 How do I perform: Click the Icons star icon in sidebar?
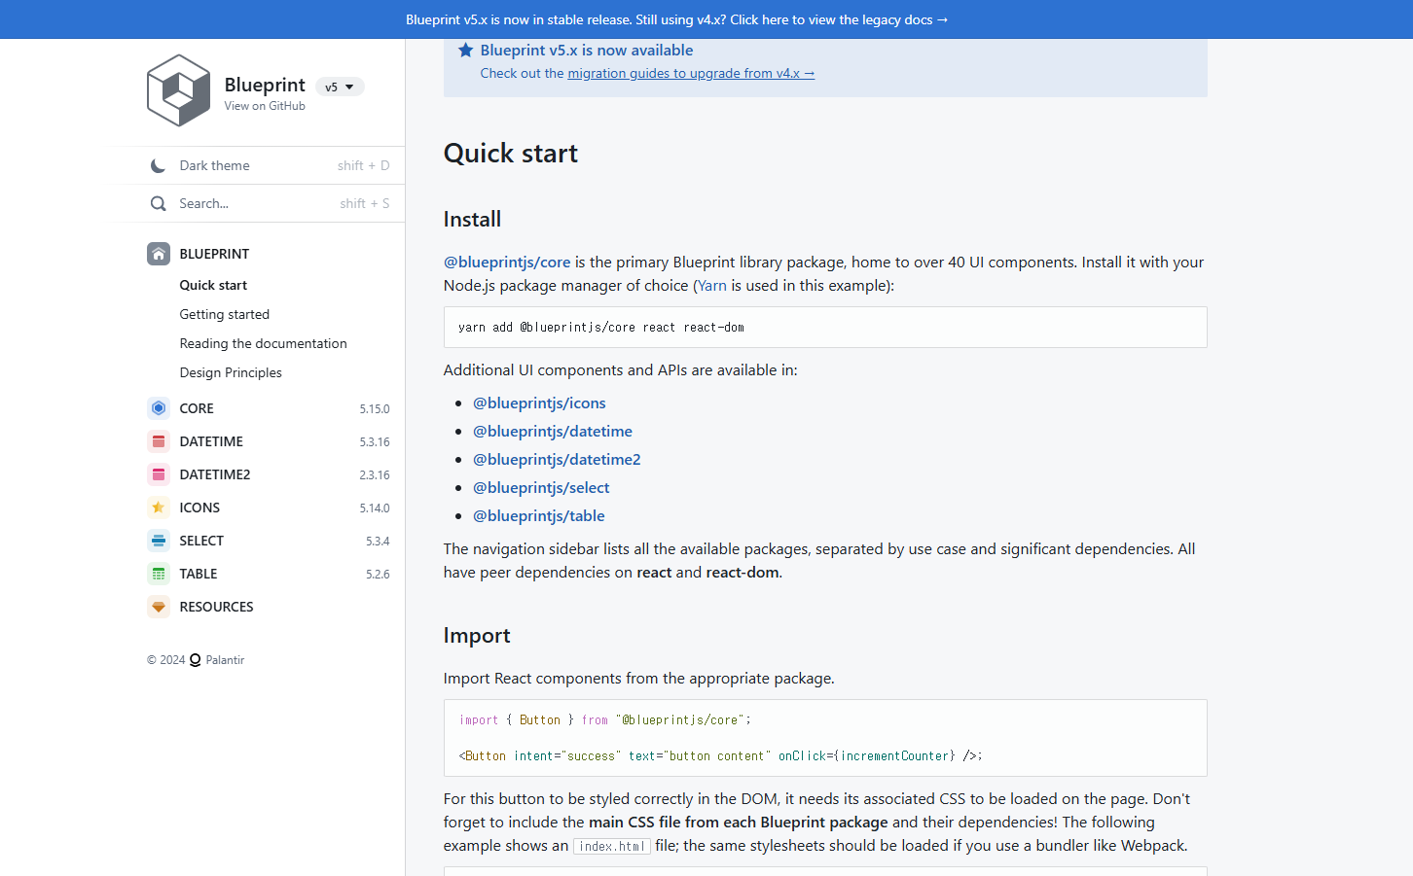159,508
